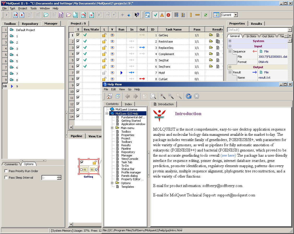Click the Pass Sleep Interval number field
This screenshot has height=234, width=294.
(50, 178)
